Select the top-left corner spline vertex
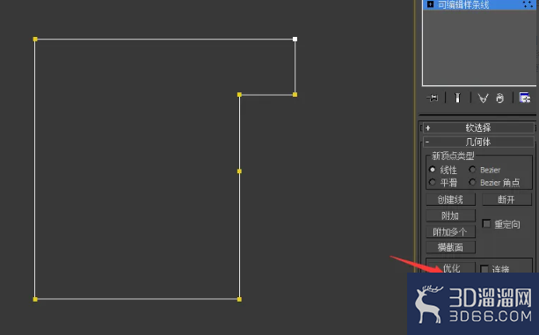Viewport: 539px width, 335px height. tap(35, 40)
